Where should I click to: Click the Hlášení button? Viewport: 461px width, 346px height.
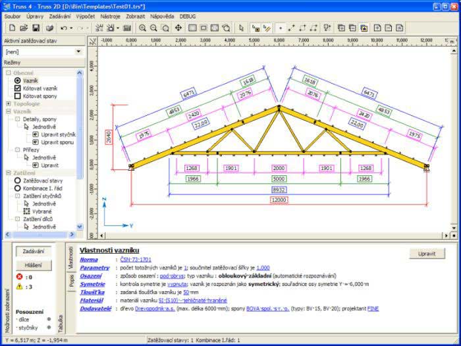point(34,265)
